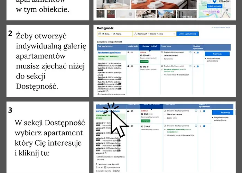Click the breakfast cup icon in step 2 first offer row
The image size is (242, 173).
[162, 53]
